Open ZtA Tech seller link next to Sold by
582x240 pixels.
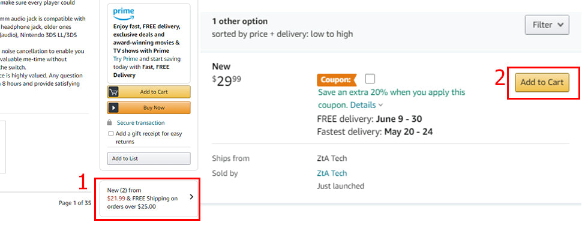click(332, 173)
